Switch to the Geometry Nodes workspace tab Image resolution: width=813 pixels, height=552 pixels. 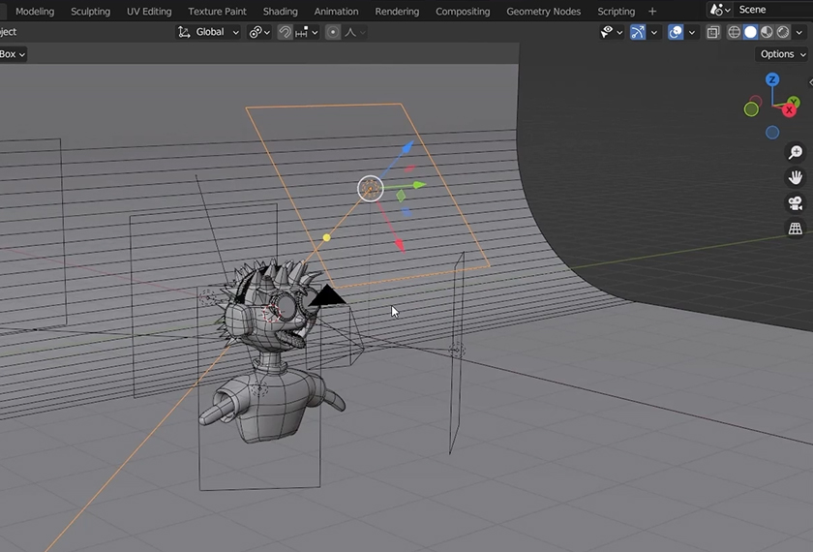coord(544,12)
